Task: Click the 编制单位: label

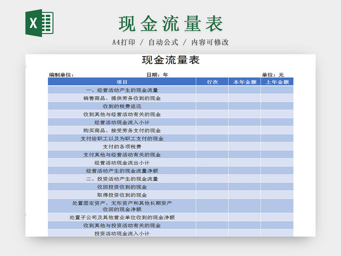Action: click(61, 75)
